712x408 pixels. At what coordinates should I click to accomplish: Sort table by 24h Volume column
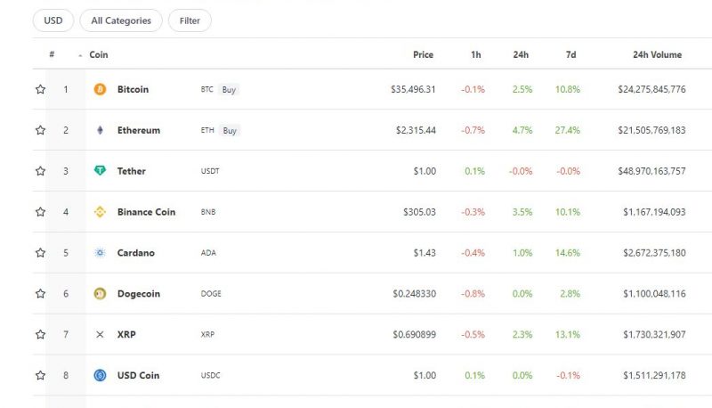point(657,55)
